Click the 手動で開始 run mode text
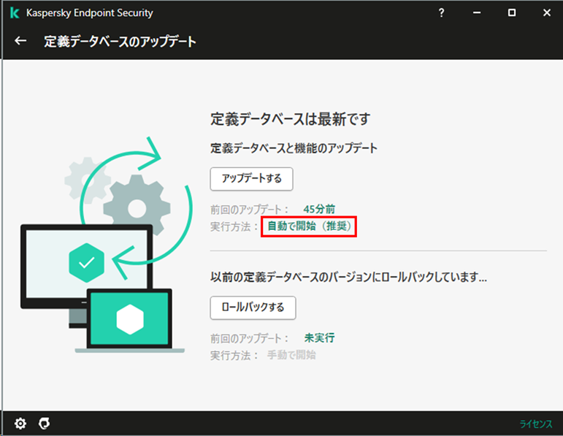The image size is (563, 436). click(x=291, y=355)
